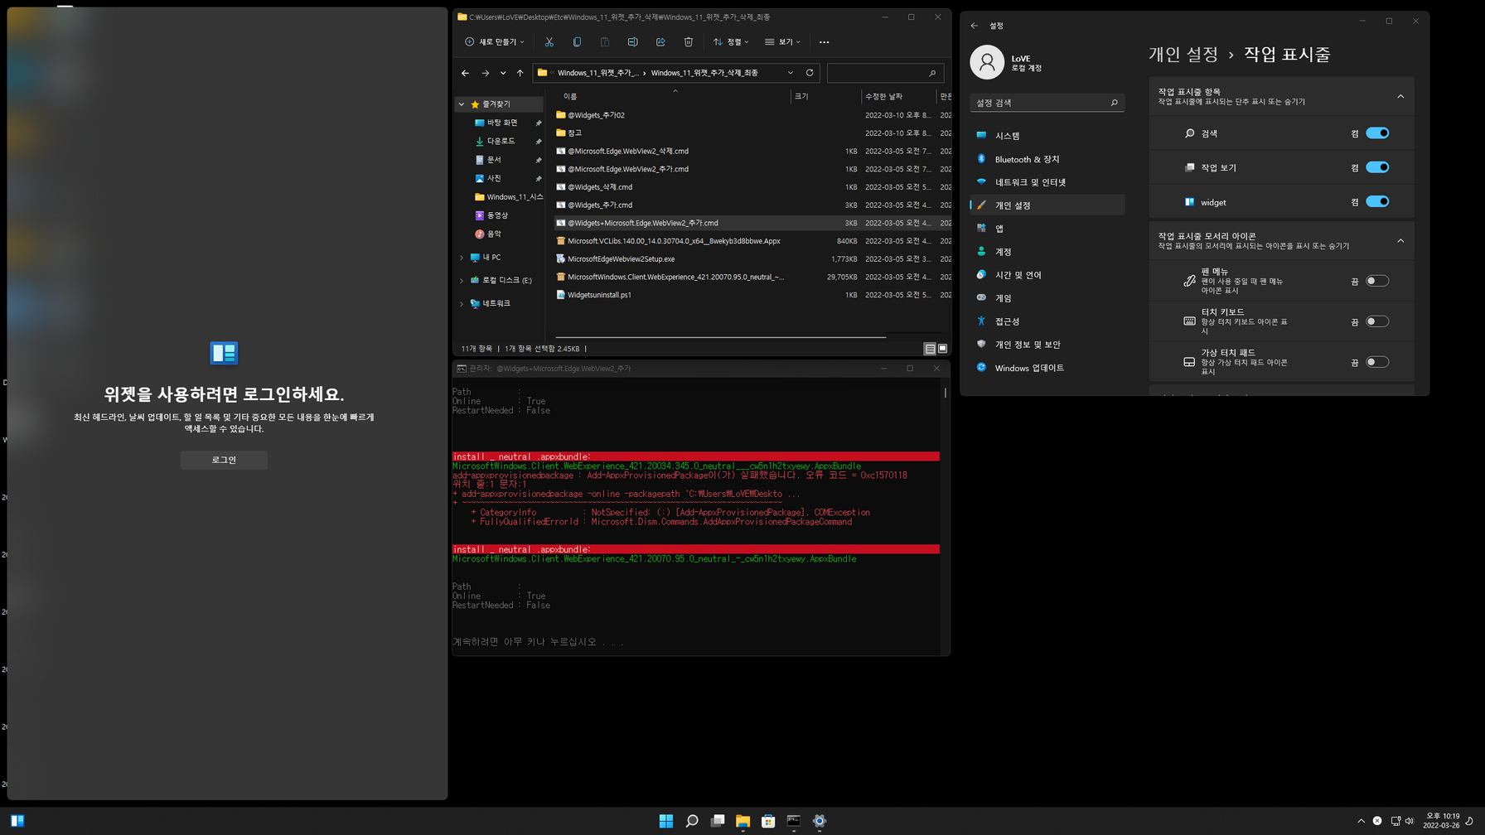Select MicrosoftEdgeWebview2Setup.exe file
The height and width of the screenshot is (835, 1485).
[x=621, y=259]
